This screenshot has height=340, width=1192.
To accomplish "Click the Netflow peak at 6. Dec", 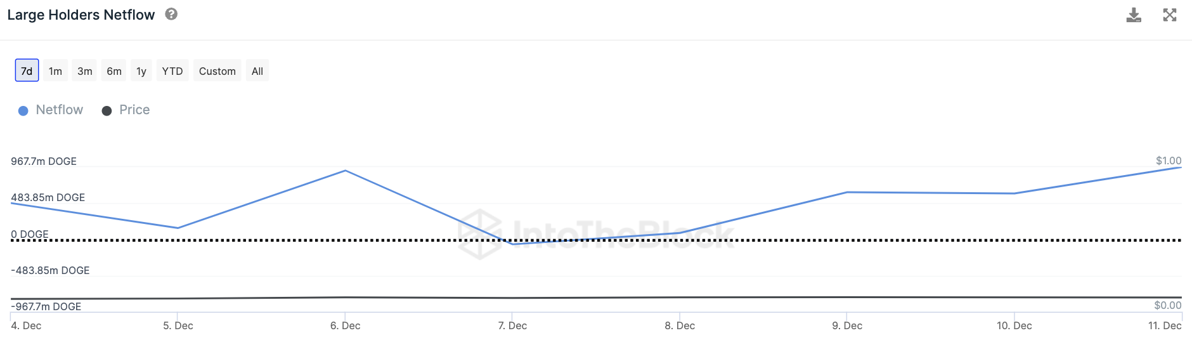I will [345, 171].
